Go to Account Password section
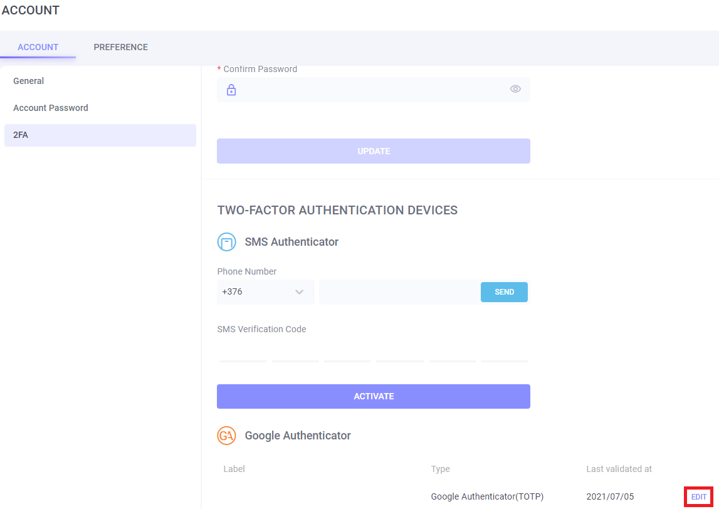The image size is (719, 509). [51, 108]
